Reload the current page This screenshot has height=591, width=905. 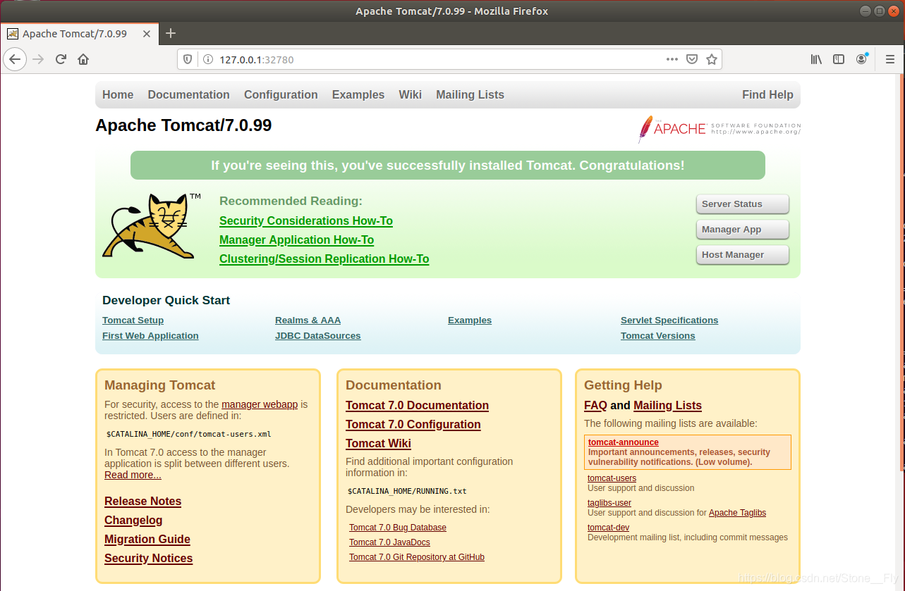point(61,59)
